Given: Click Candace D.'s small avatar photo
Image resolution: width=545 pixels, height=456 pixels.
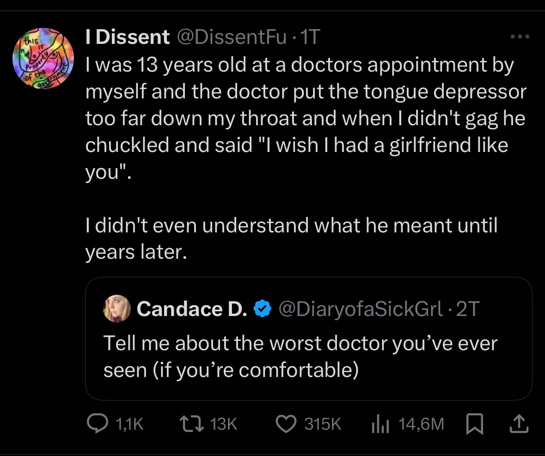Looking at the screenshot, I should click(x=117, y=309).
